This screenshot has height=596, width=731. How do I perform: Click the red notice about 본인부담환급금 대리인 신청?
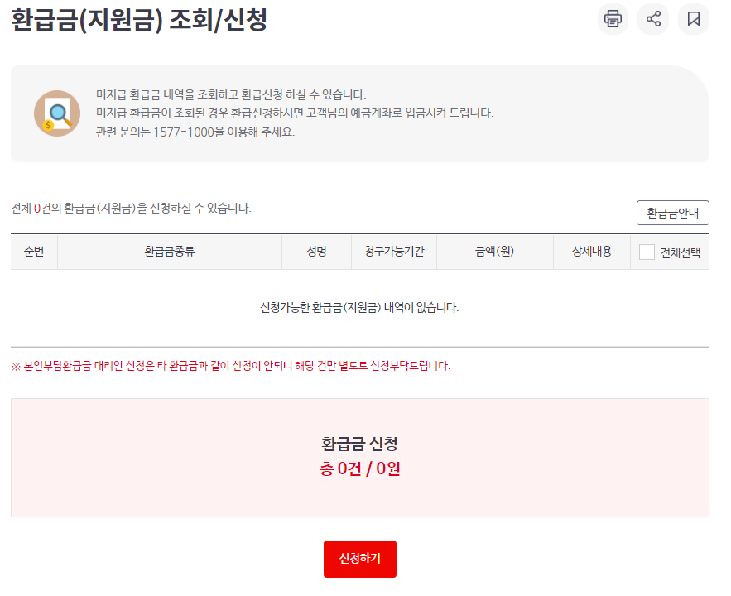(231, 366)
